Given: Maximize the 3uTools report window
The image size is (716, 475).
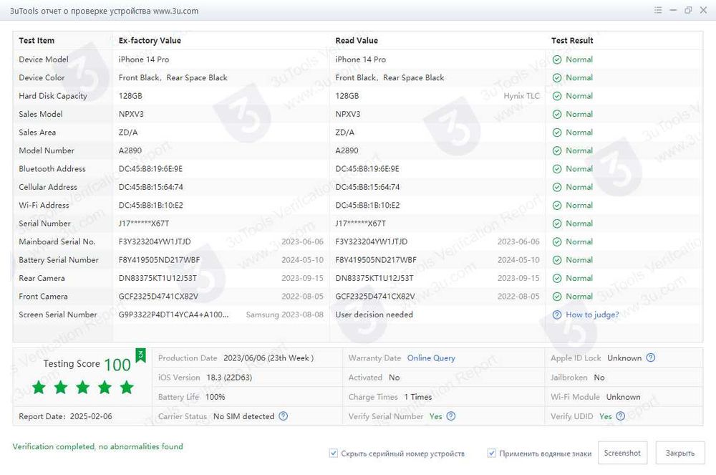Looking at the screenshot, I should (x=688, y=10).
